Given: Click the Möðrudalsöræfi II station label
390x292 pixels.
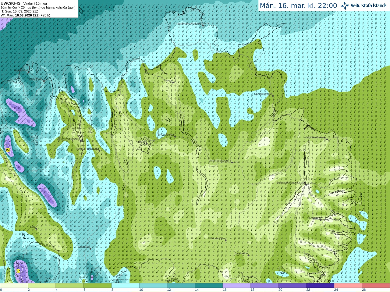Looking at the screenshot, I should [221, 161].
